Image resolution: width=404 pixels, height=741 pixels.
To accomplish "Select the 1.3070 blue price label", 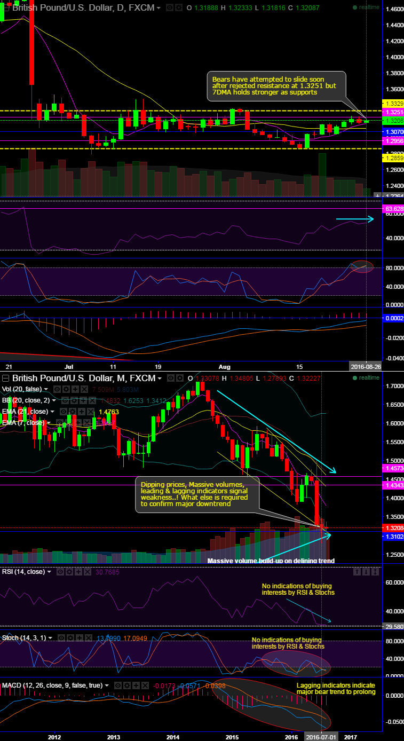I will pyautogui.click(x=394, y=131).
